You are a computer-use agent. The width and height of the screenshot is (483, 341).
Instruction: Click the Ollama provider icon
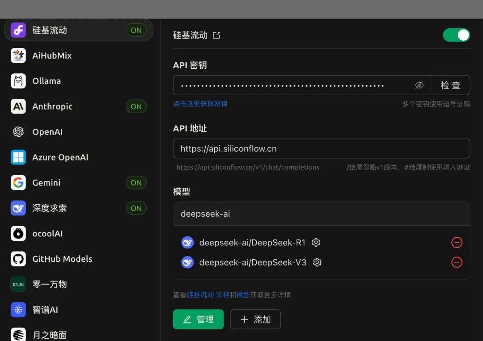pyautogui.click(x=18, y=81)
